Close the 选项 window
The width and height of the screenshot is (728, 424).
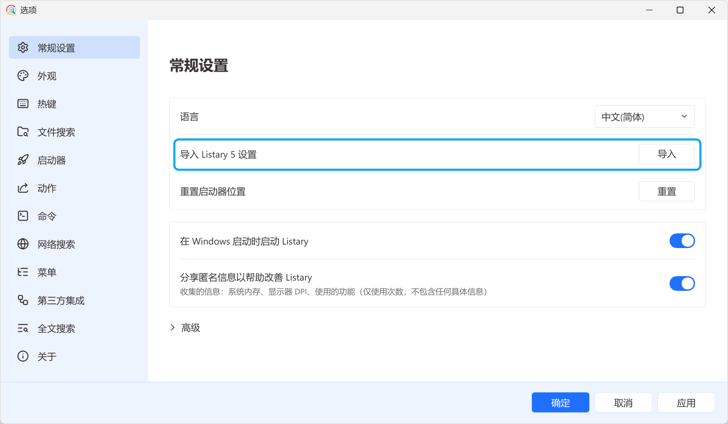pyautogui.click(x=712, y=10)
